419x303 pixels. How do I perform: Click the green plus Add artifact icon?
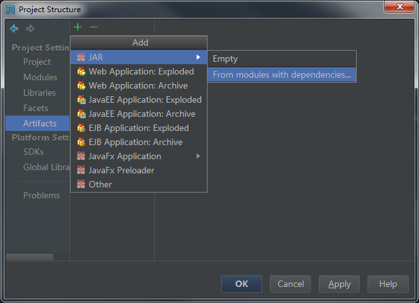click(x=78, y=27)
